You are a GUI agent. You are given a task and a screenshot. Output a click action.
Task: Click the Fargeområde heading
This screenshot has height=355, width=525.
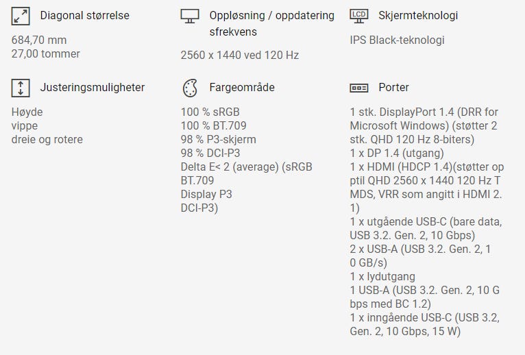(241, 88)
